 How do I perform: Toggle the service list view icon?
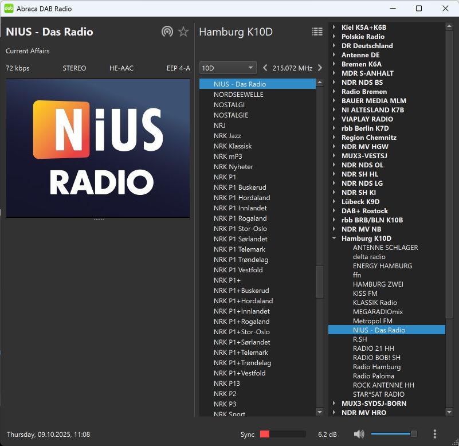[317, 32]
